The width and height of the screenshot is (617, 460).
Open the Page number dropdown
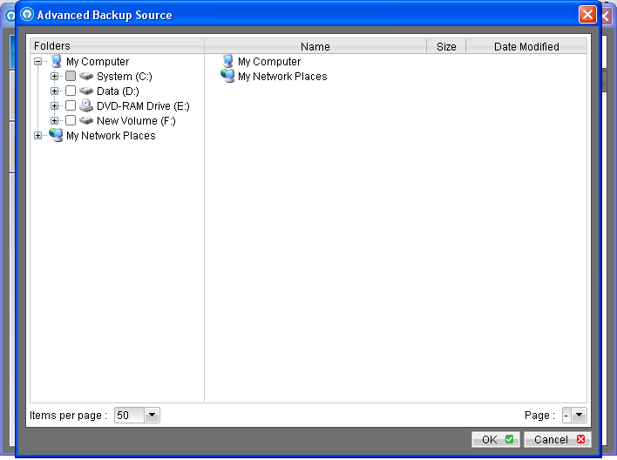(580, 416)
